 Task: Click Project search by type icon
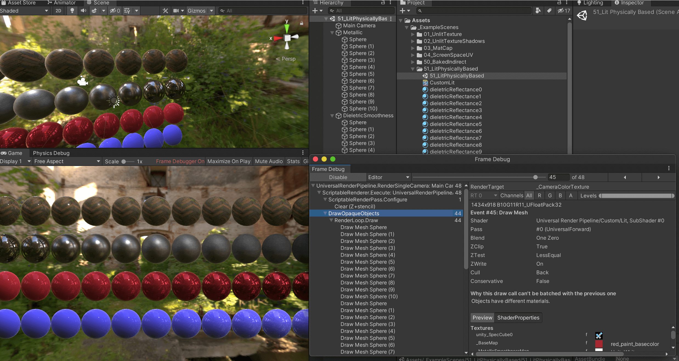coord(538,11)
